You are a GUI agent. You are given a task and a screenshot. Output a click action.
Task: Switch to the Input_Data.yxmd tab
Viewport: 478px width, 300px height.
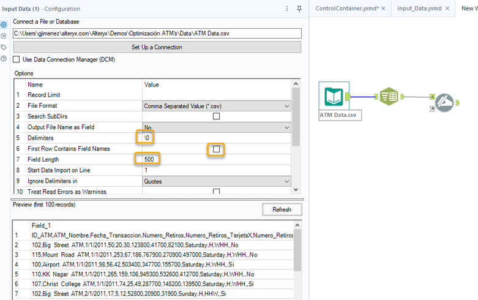point(419,9)
